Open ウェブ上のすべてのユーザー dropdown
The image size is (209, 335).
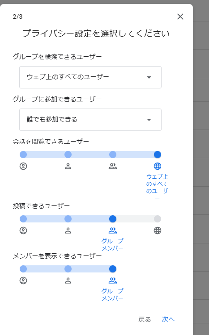(90, 77)
